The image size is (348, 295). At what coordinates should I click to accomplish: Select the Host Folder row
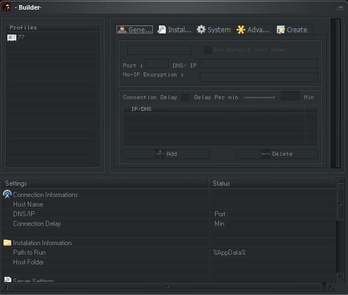(x=169, y=262)
